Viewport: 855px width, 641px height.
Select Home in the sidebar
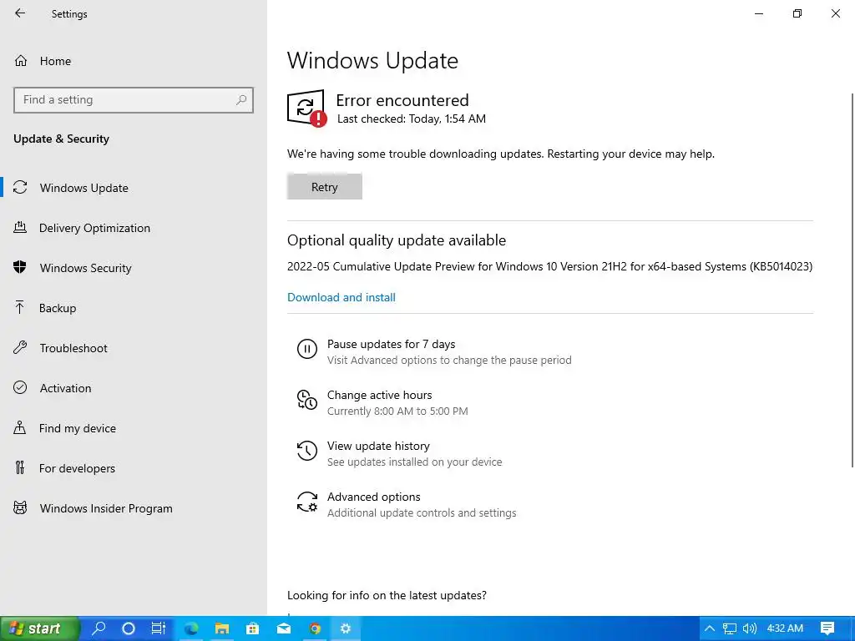click(x=55, y=61)
